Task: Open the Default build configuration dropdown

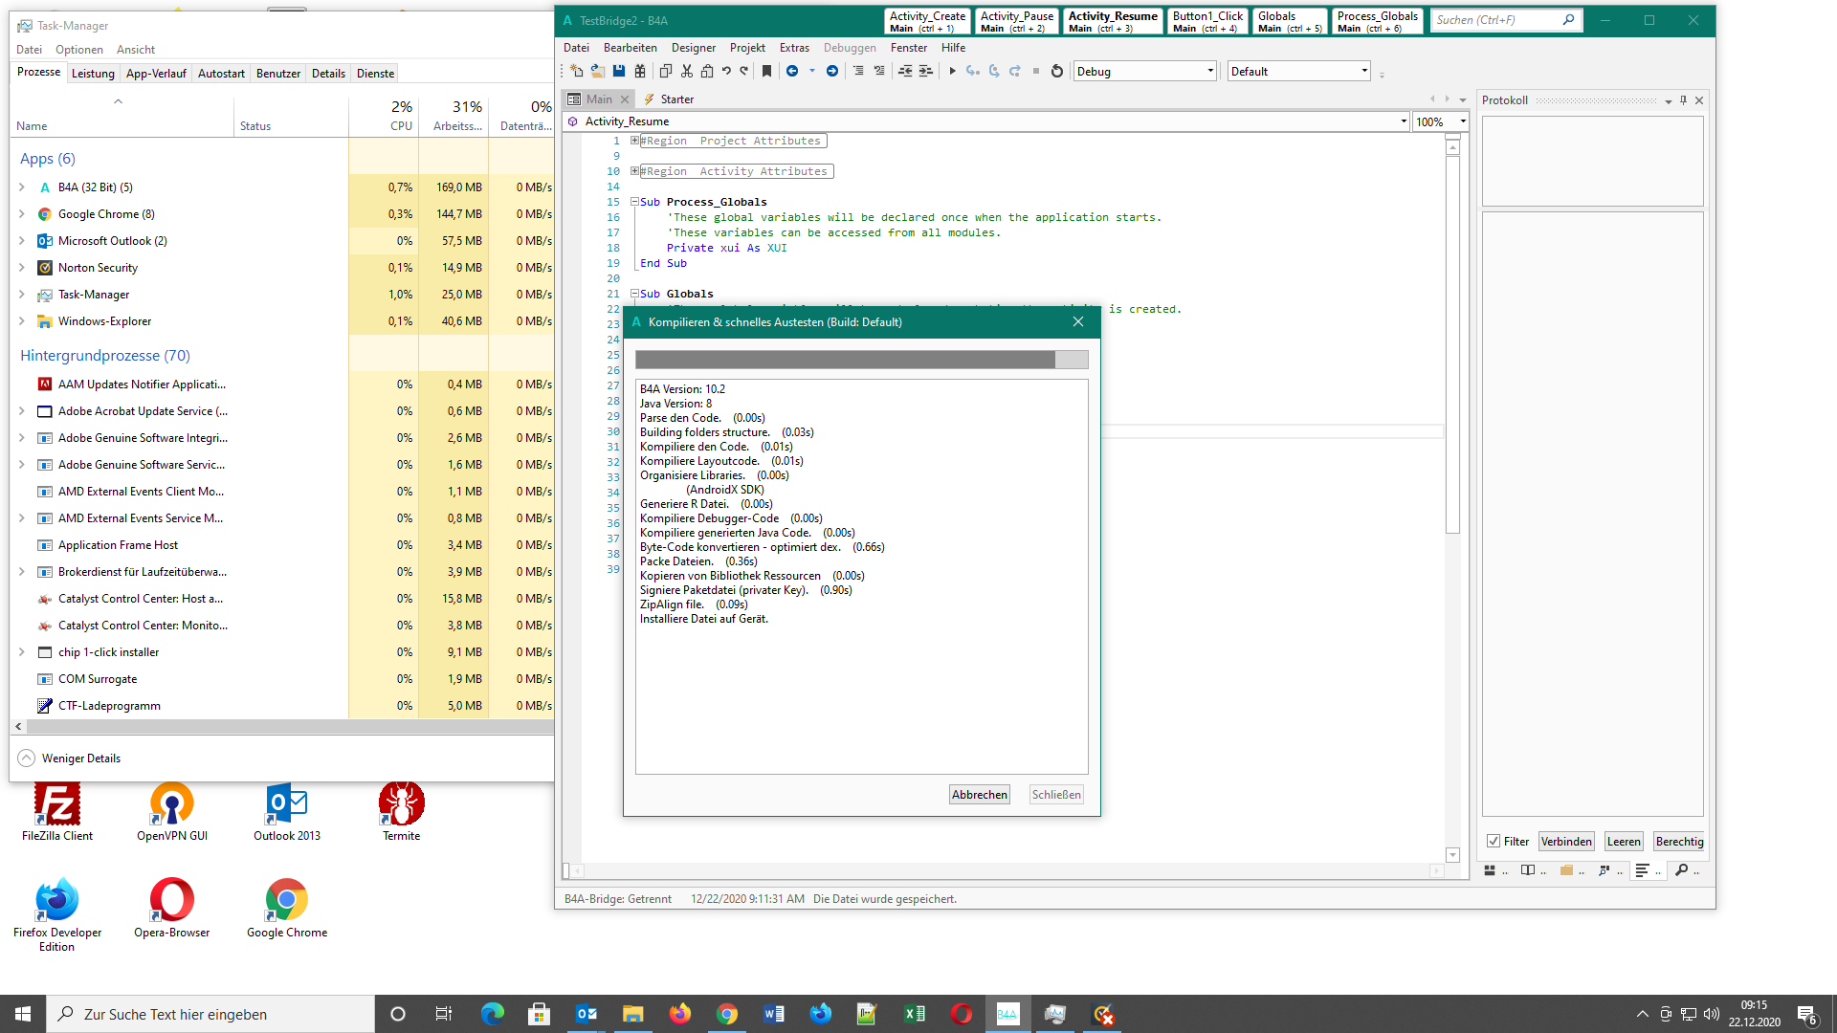Action: pyautogui.click(x=1364, y=71)
